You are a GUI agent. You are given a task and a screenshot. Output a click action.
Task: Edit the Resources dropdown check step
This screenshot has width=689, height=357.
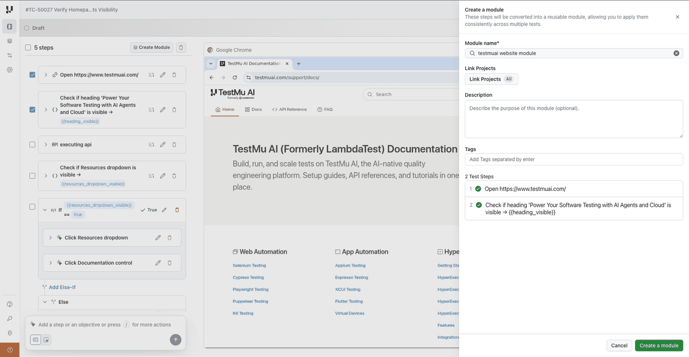(x=163, y=176)
